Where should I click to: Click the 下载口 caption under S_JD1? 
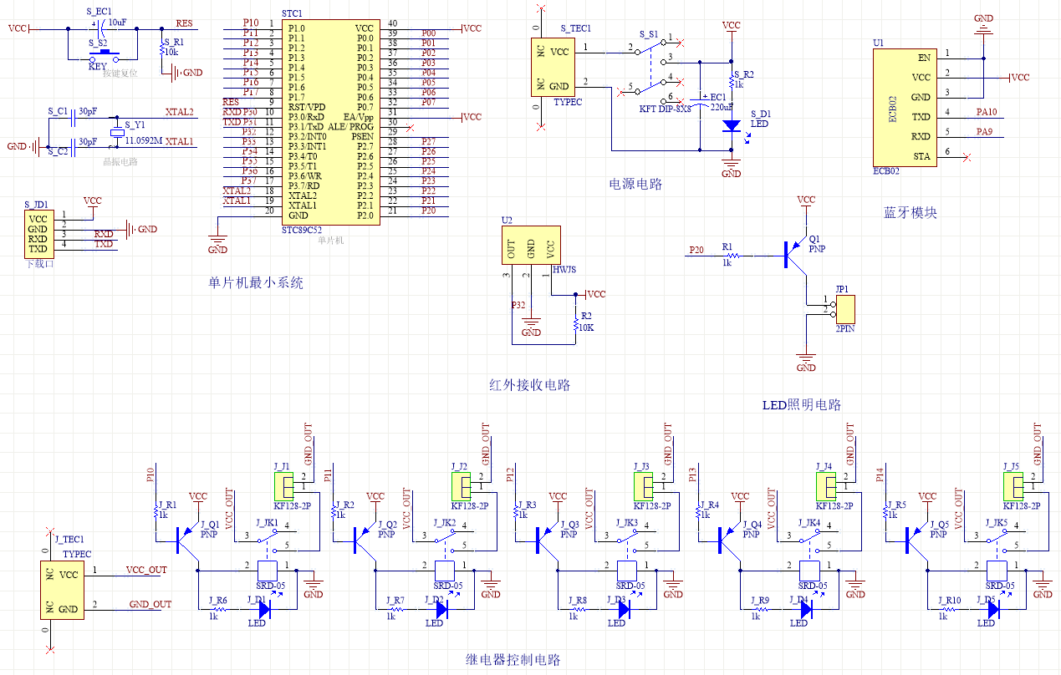[x=40, y=263]
